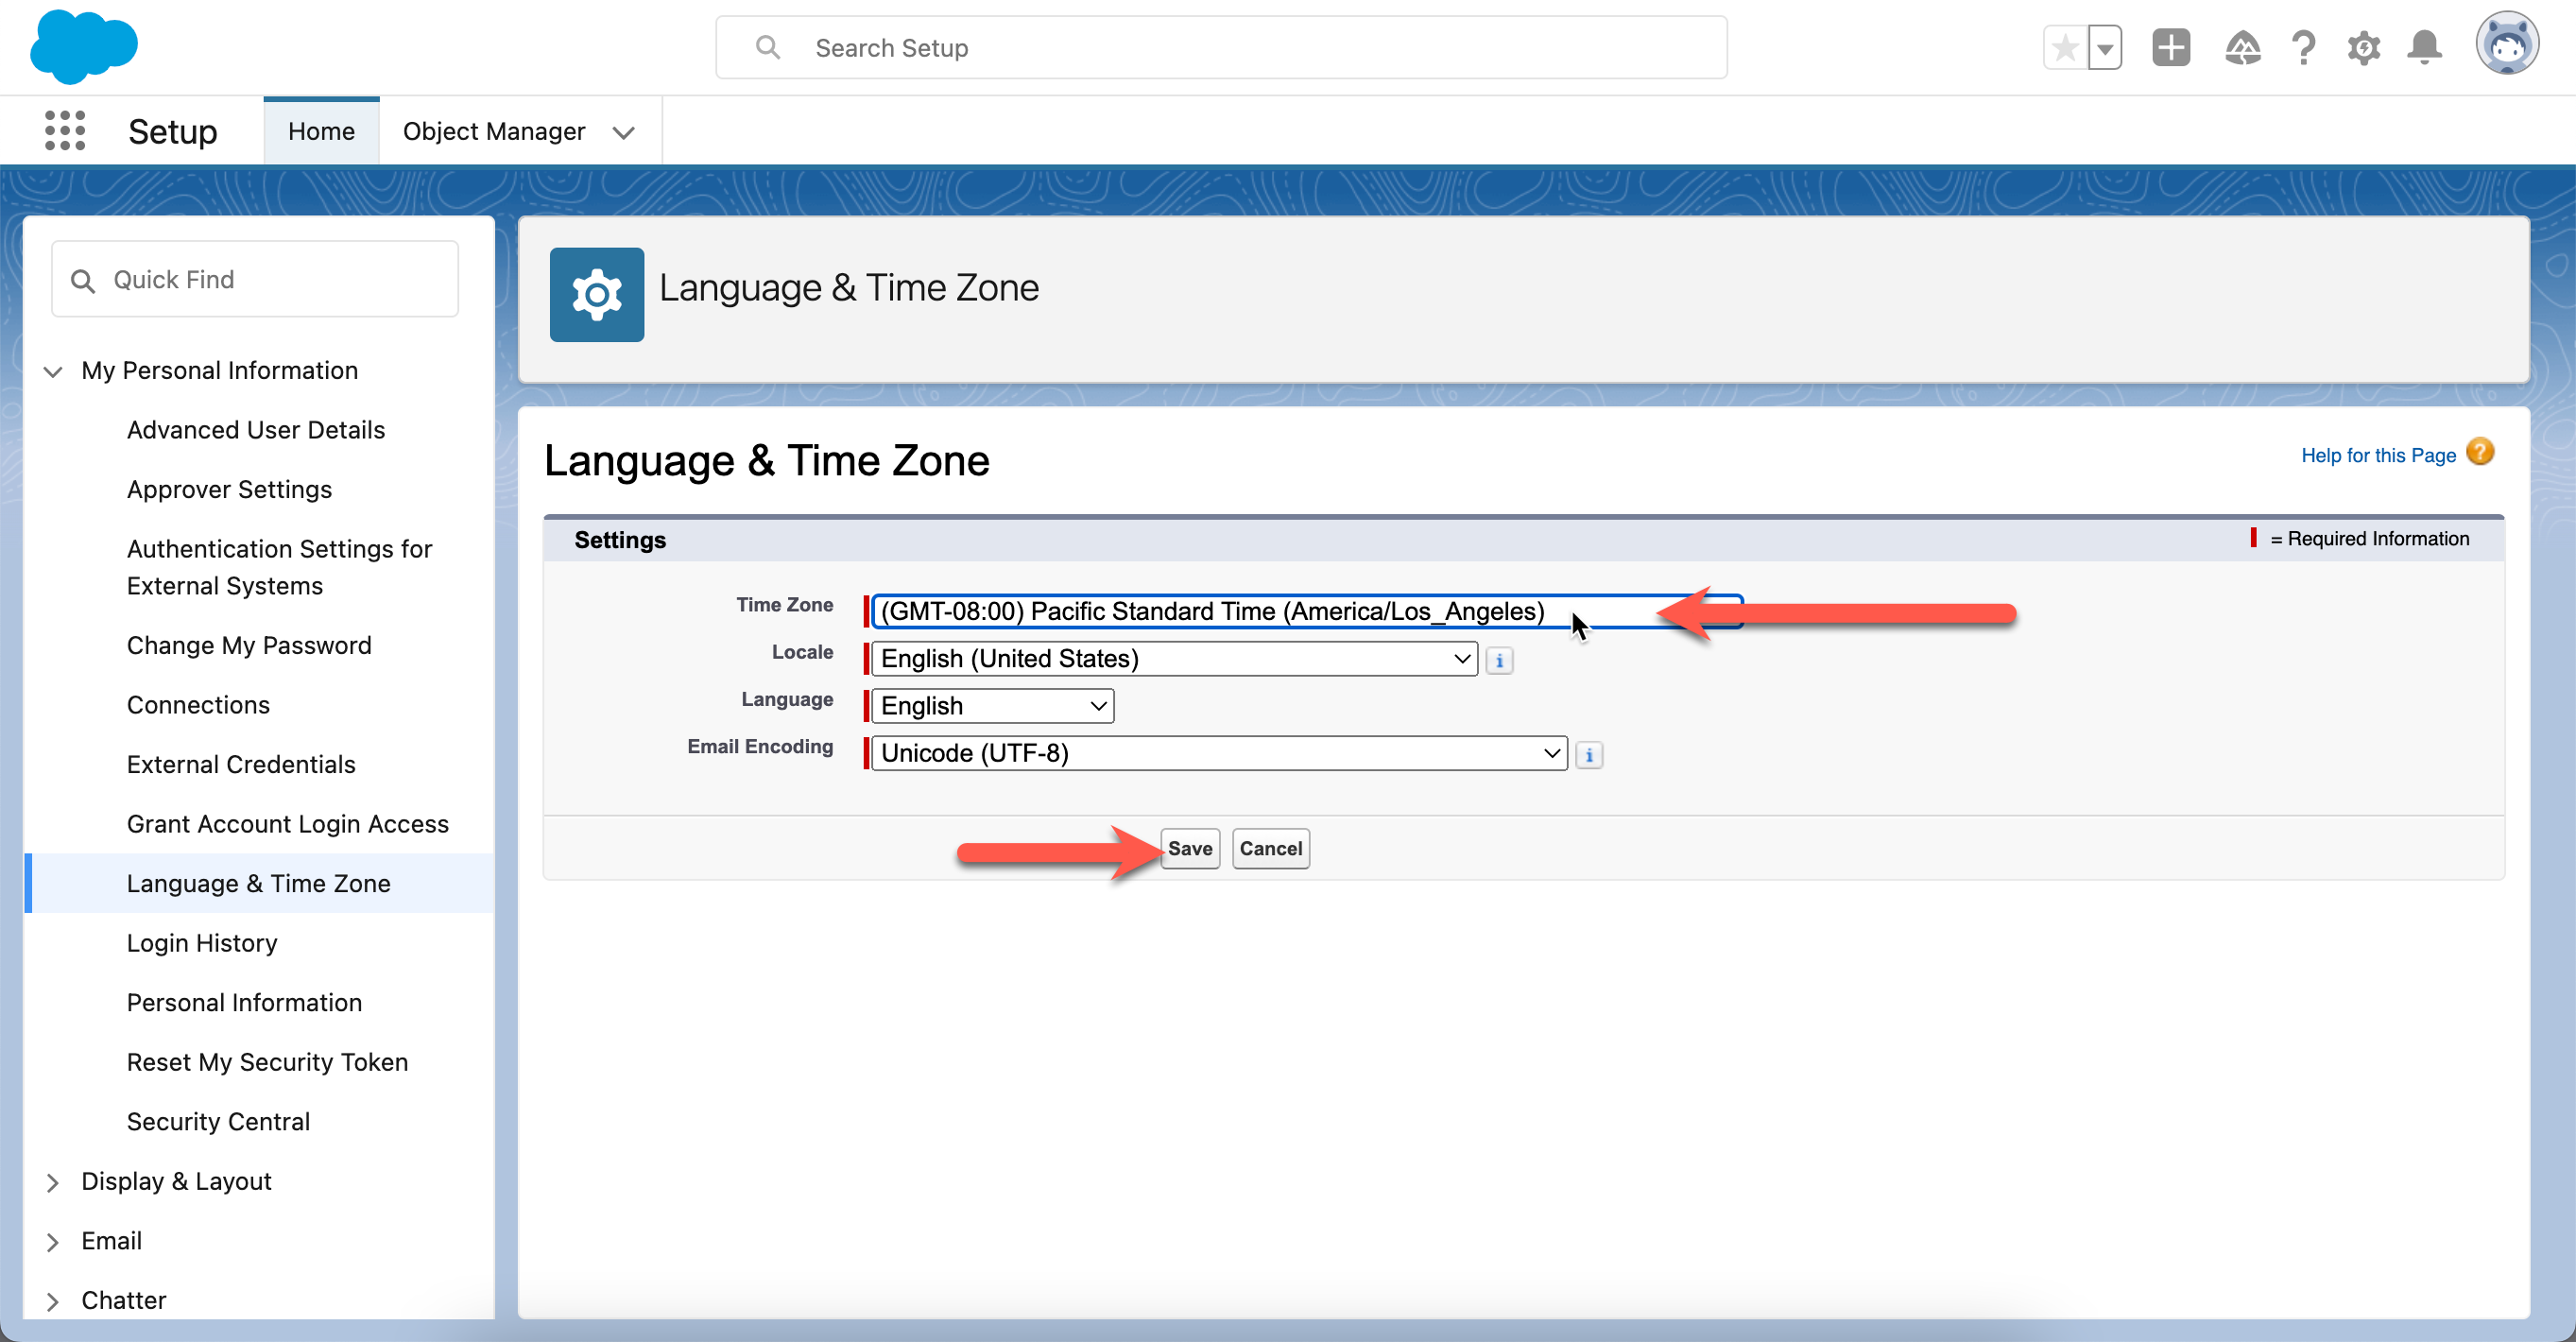The height and width of the screenshot is (1342, 2576).
Task: Open the user avatar profile menu
Action: pyautogui.click(x=2506, y=44)
